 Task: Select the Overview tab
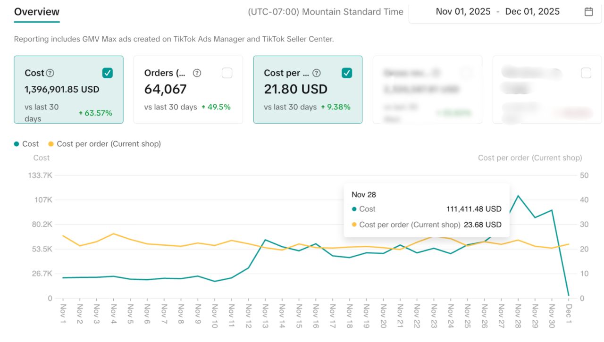coord(37,12)
